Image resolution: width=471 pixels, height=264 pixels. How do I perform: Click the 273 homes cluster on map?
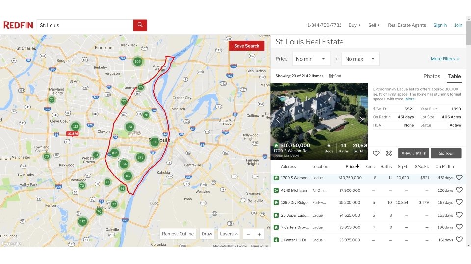click(141, 157)
